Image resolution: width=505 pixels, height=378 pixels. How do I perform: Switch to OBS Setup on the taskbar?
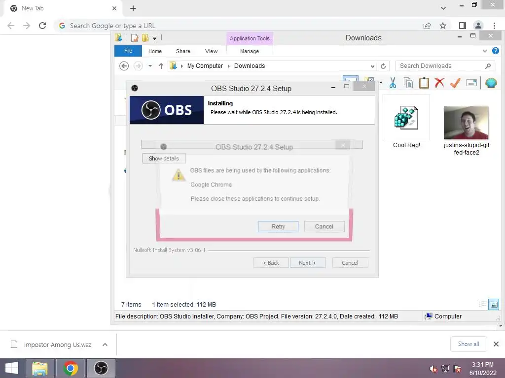101,368
